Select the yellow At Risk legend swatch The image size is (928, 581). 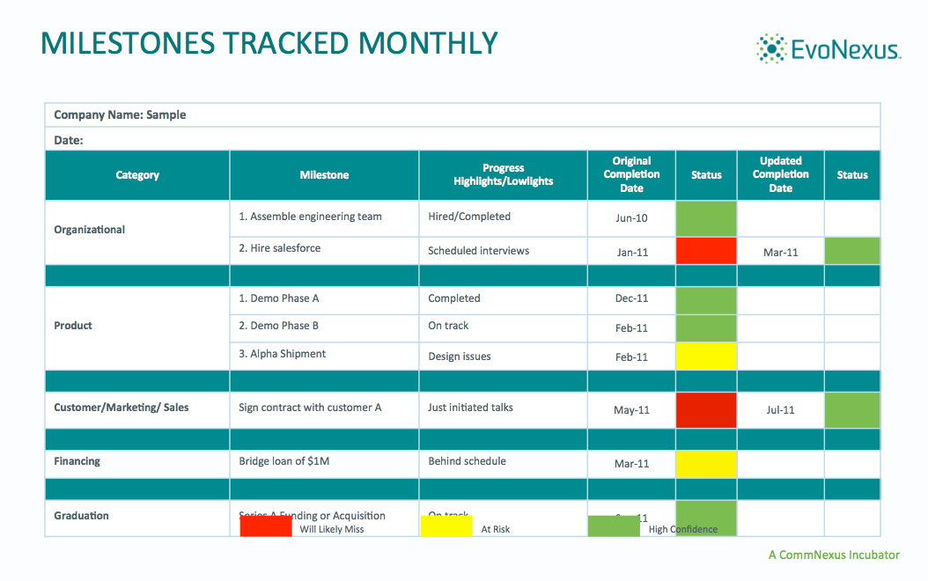click(446, 526)
